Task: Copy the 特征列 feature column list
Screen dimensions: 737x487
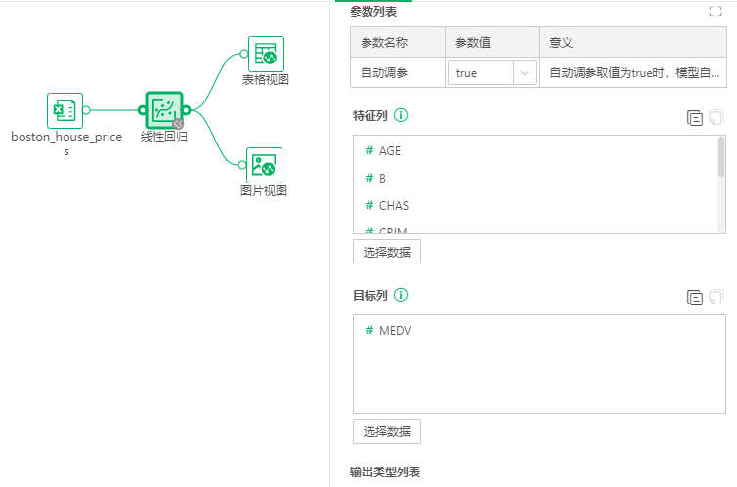Action: [695, 118]
